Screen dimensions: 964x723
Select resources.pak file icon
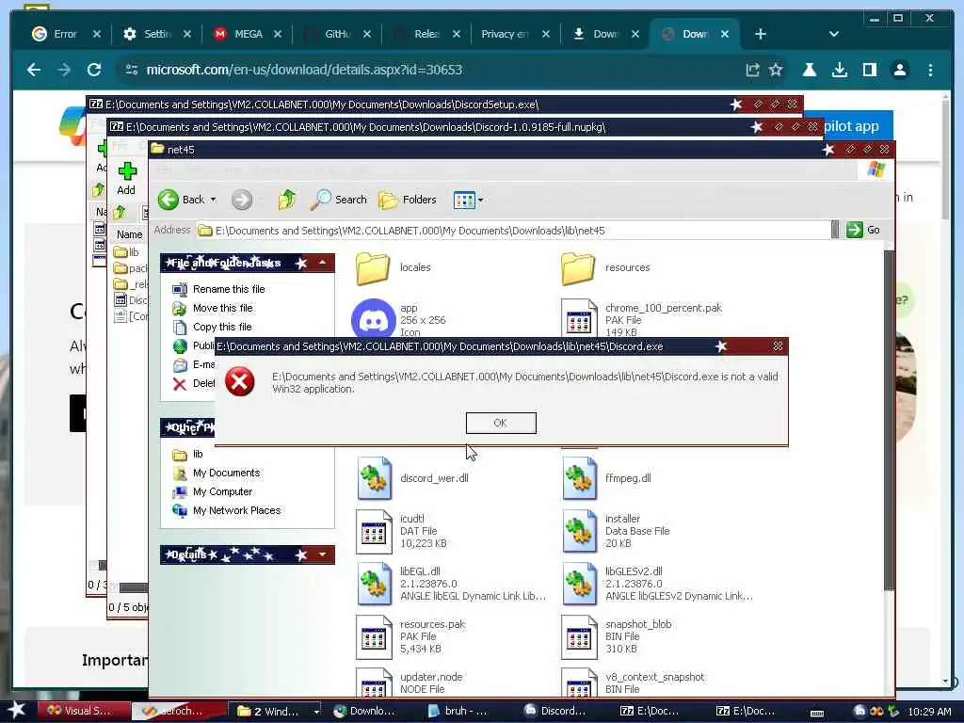coord(374,637)
